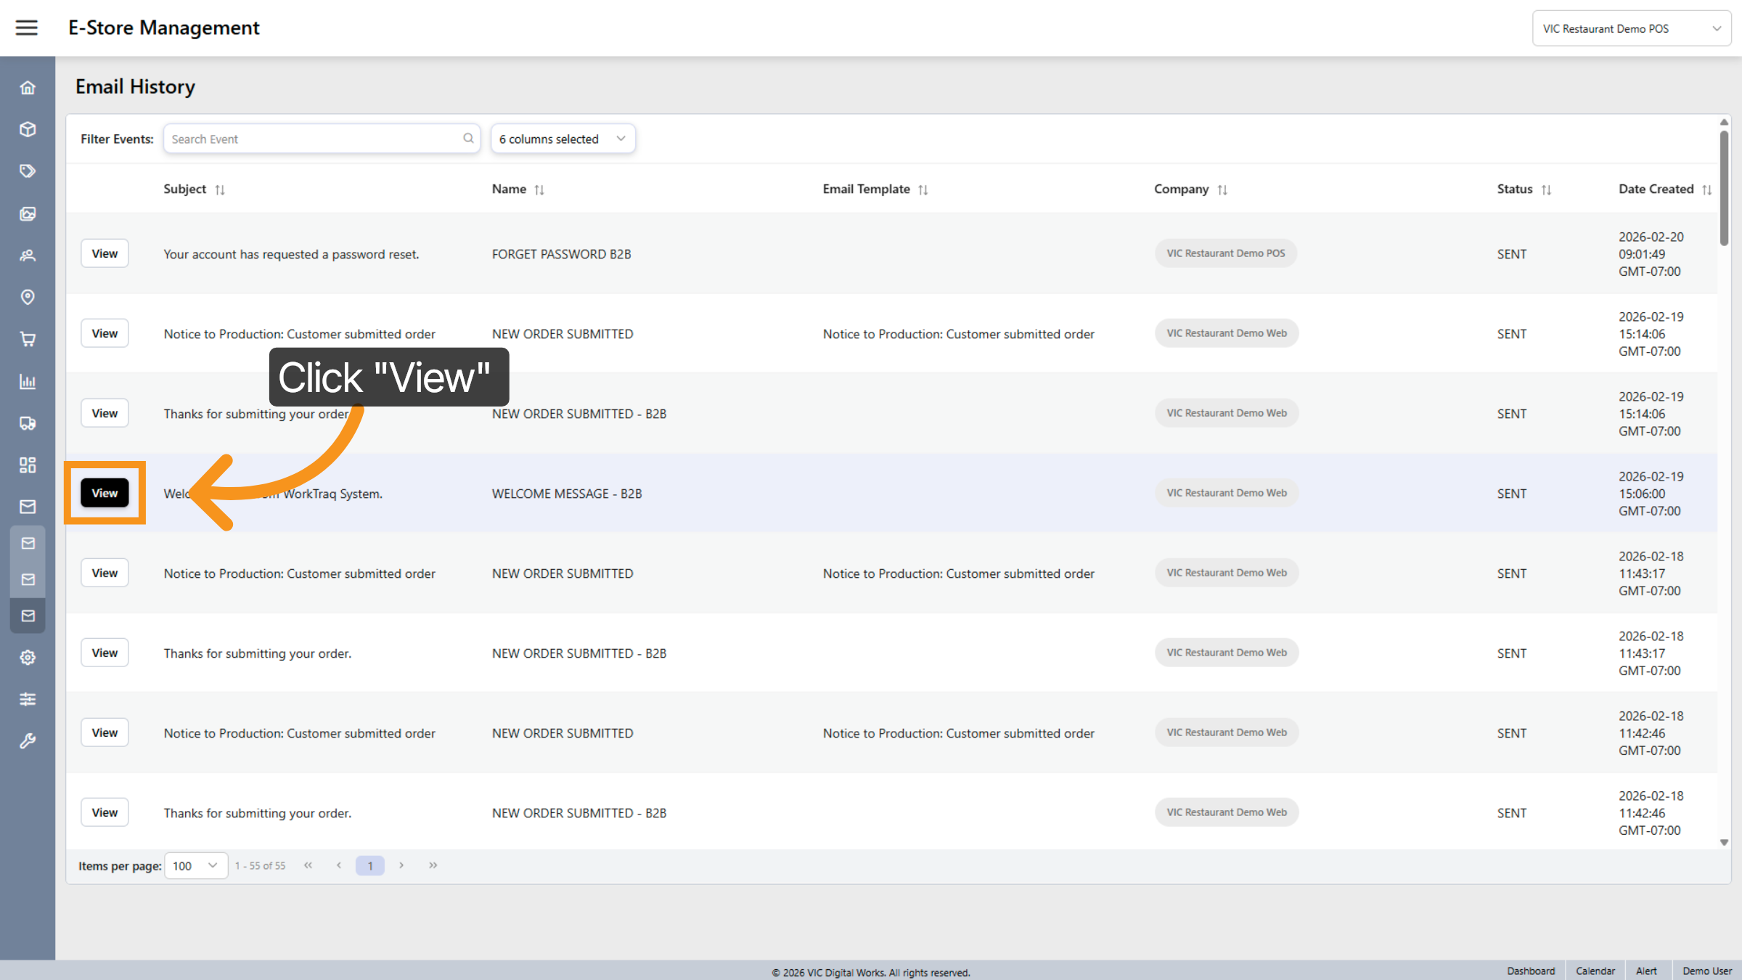Open the items per page dropdown
This screenshot has width=1742, height=980.
195,865
